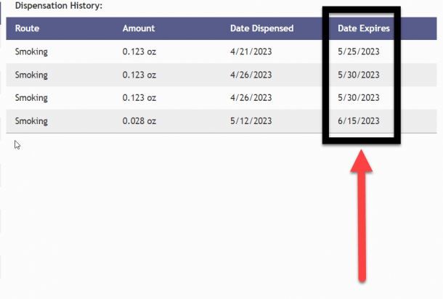This screenshot has width=443, height=299.
Task: Click the 0.028 oz amount cell
Action: pyautogui.click(x=139, y=121)
